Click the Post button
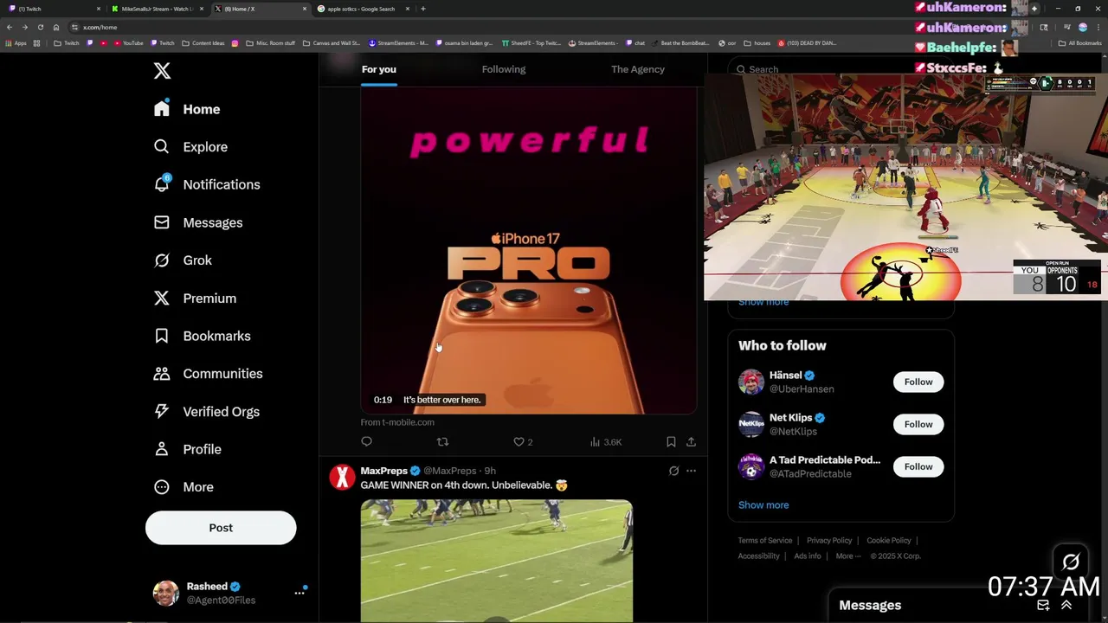 point(221,528)
